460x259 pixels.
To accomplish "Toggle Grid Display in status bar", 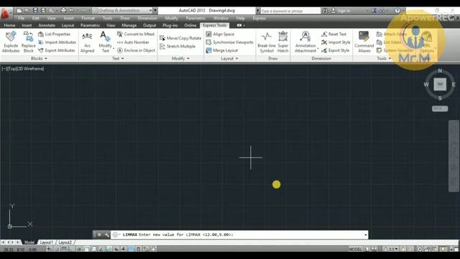I will click(64, 249).
